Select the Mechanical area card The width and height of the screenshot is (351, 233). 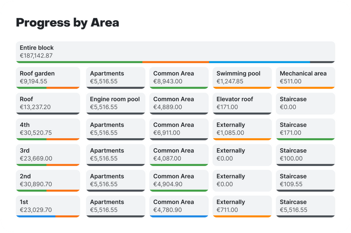point(305,78)
